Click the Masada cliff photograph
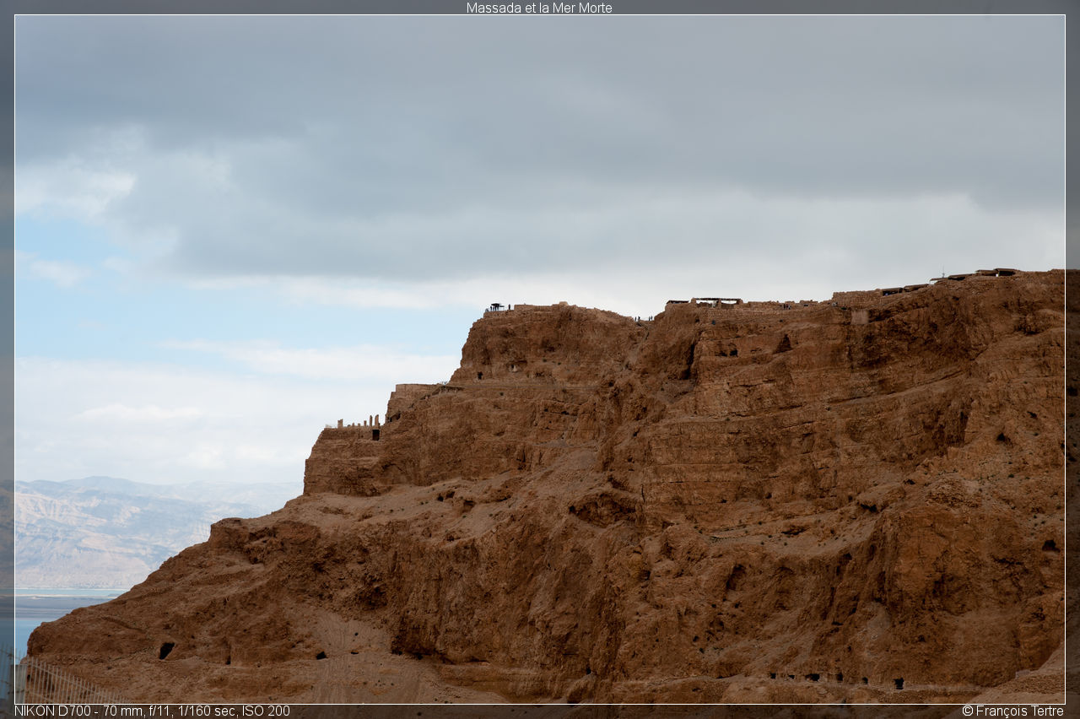Screen dimensions: 1080x719 [x=540, y=359]
